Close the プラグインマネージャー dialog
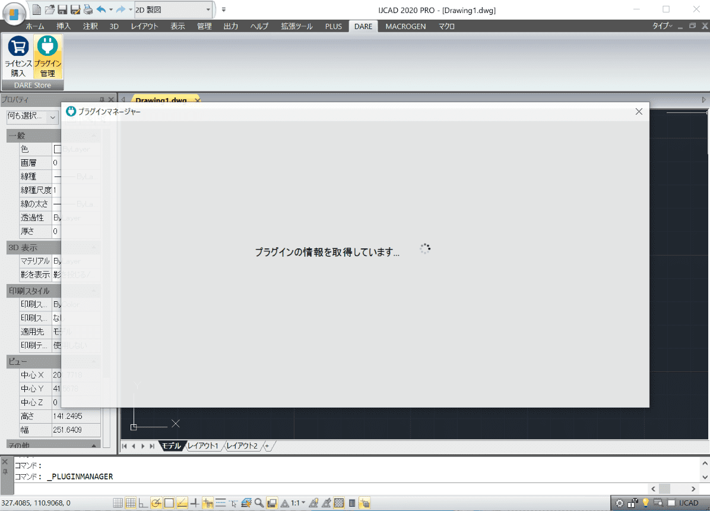710x511 pixels. click(x=638, y=112)
